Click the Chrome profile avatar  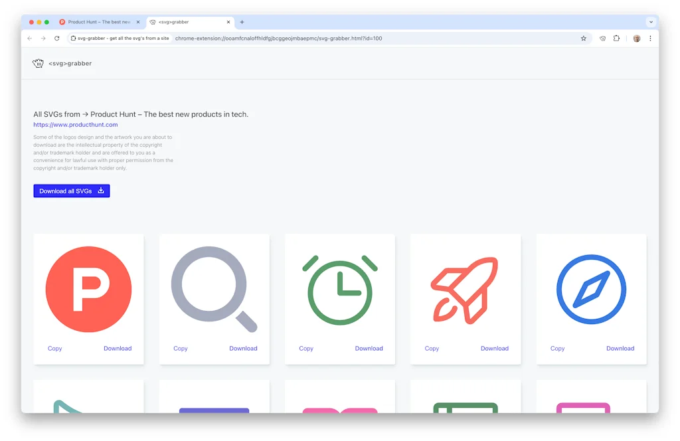636,39
